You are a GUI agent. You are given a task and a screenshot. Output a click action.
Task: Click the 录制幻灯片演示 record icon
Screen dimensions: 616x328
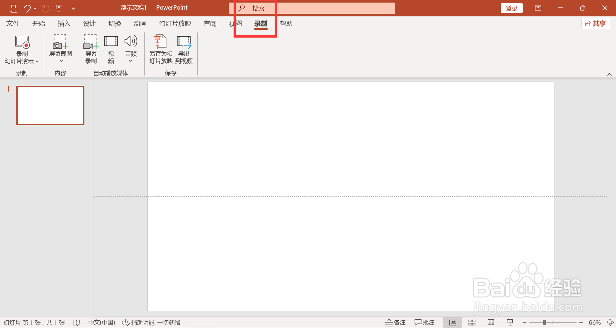22,42
